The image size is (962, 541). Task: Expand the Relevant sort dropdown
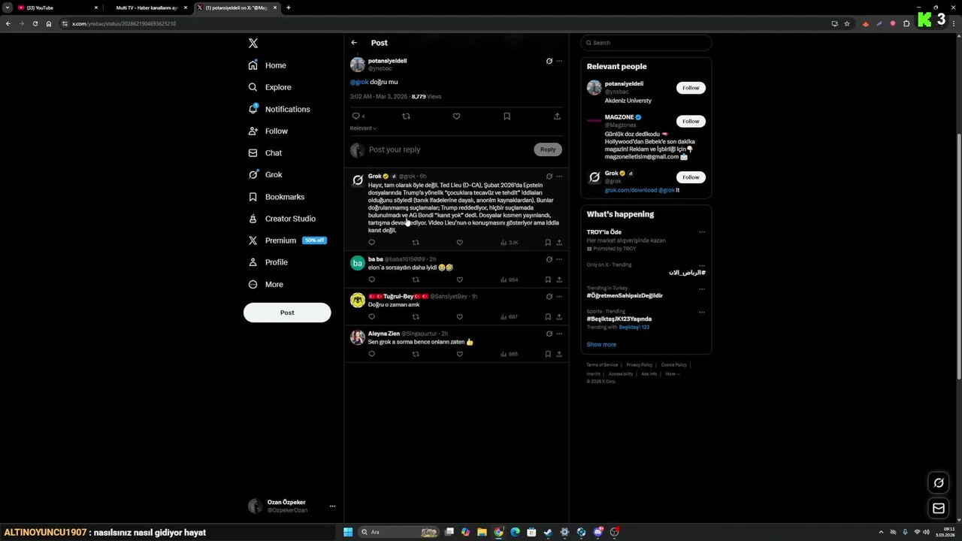tap(363, 128)
